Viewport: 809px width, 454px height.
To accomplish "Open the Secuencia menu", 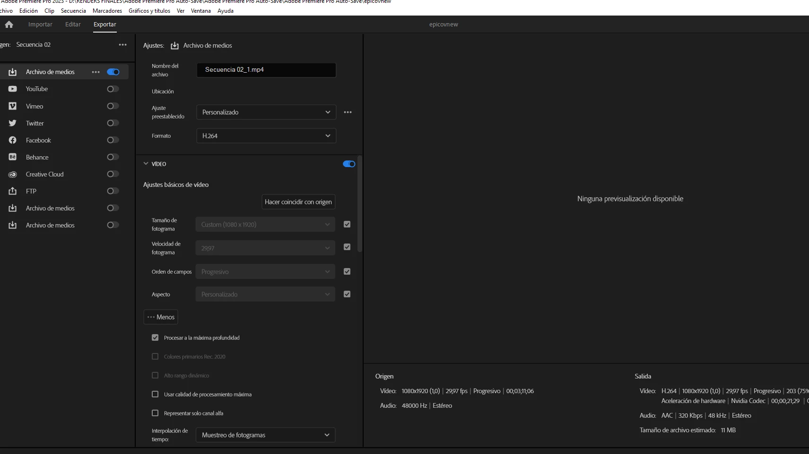I will click(73, 11).
